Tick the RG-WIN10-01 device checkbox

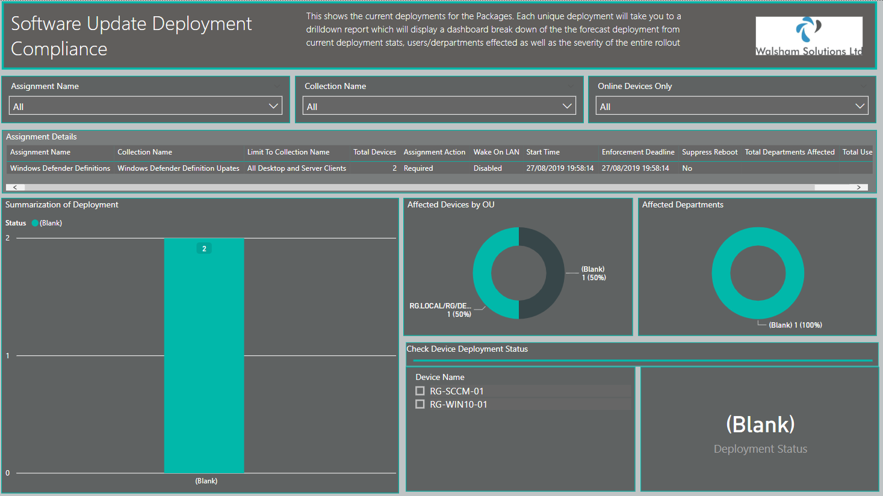point(420,404)
